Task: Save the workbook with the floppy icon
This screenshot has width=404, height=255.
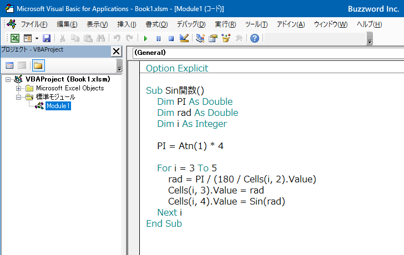Action: 47,38
